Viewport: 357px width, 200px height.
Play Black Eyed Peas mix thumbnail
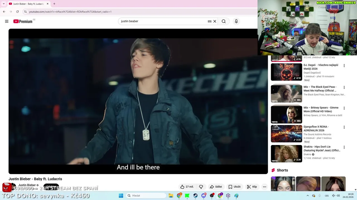(x=286, y=94)
